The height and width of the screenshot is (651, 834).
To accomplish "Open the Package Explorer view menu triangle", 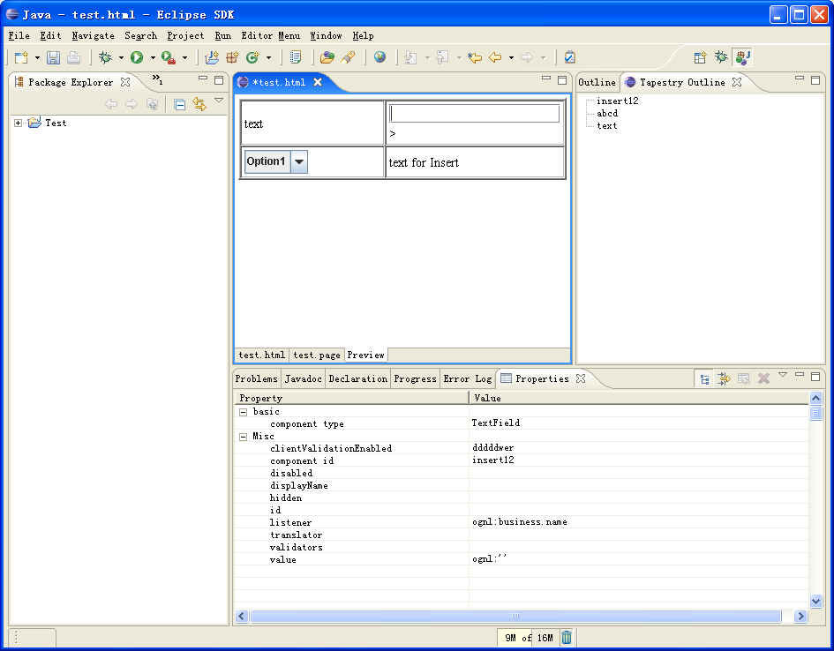I will click(219, 101).
